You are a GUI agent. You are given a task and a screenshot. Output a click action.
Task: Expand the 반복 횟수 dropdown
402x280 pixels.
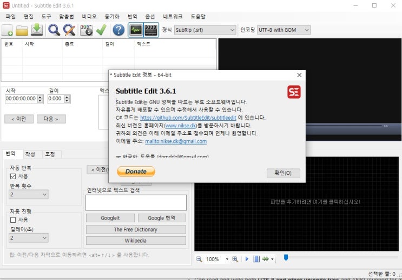tap(29, 195)
